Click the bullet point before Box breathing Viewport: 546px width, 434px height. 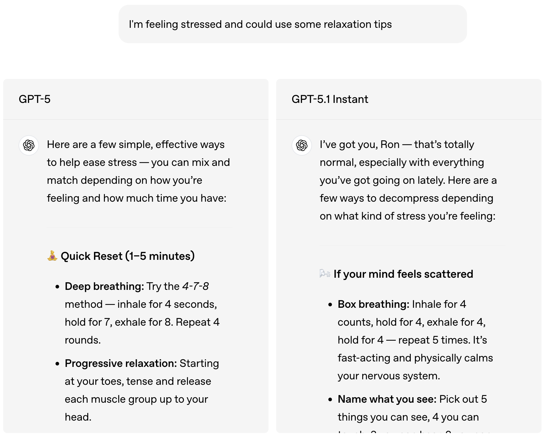(330, 305)
